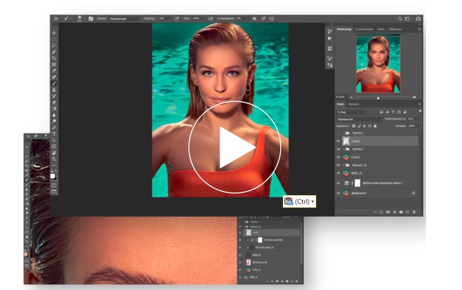Toggle visibility of the Retouch_2L group

coord(339,164)
